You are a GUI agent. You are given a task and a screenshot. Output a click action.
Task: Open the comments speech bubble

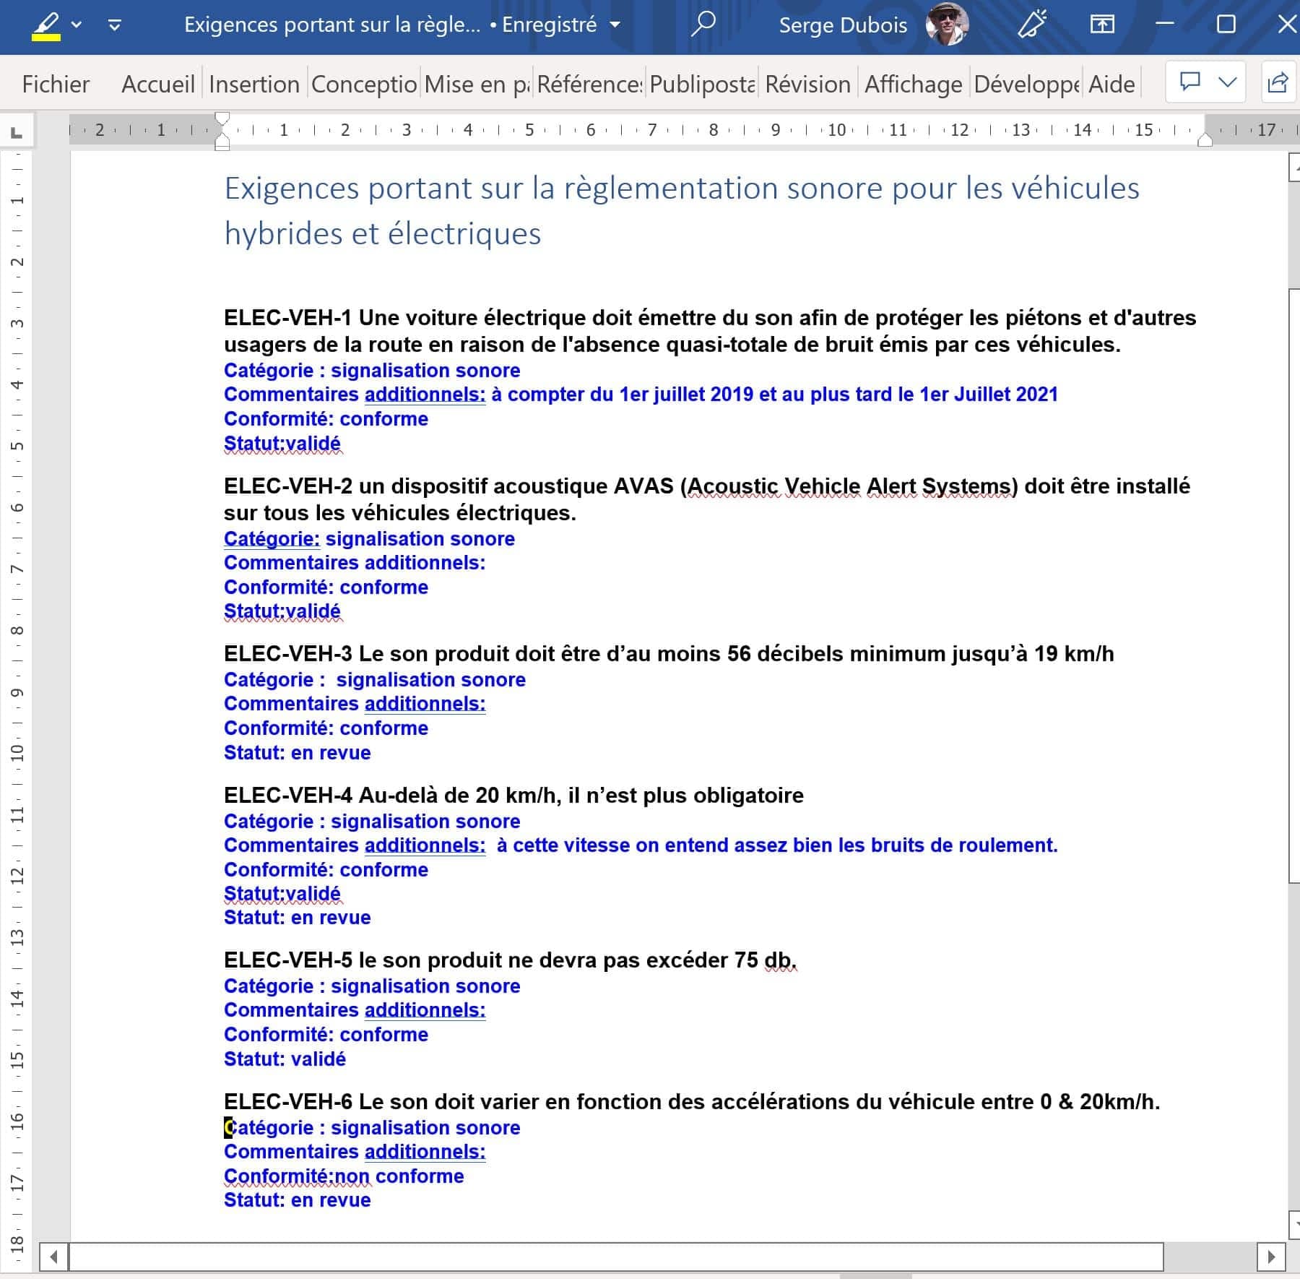point(1189,82)
